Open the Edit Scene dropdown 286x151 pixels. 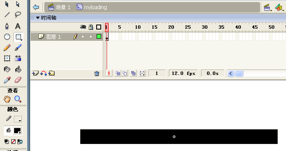tap(268, 7)
